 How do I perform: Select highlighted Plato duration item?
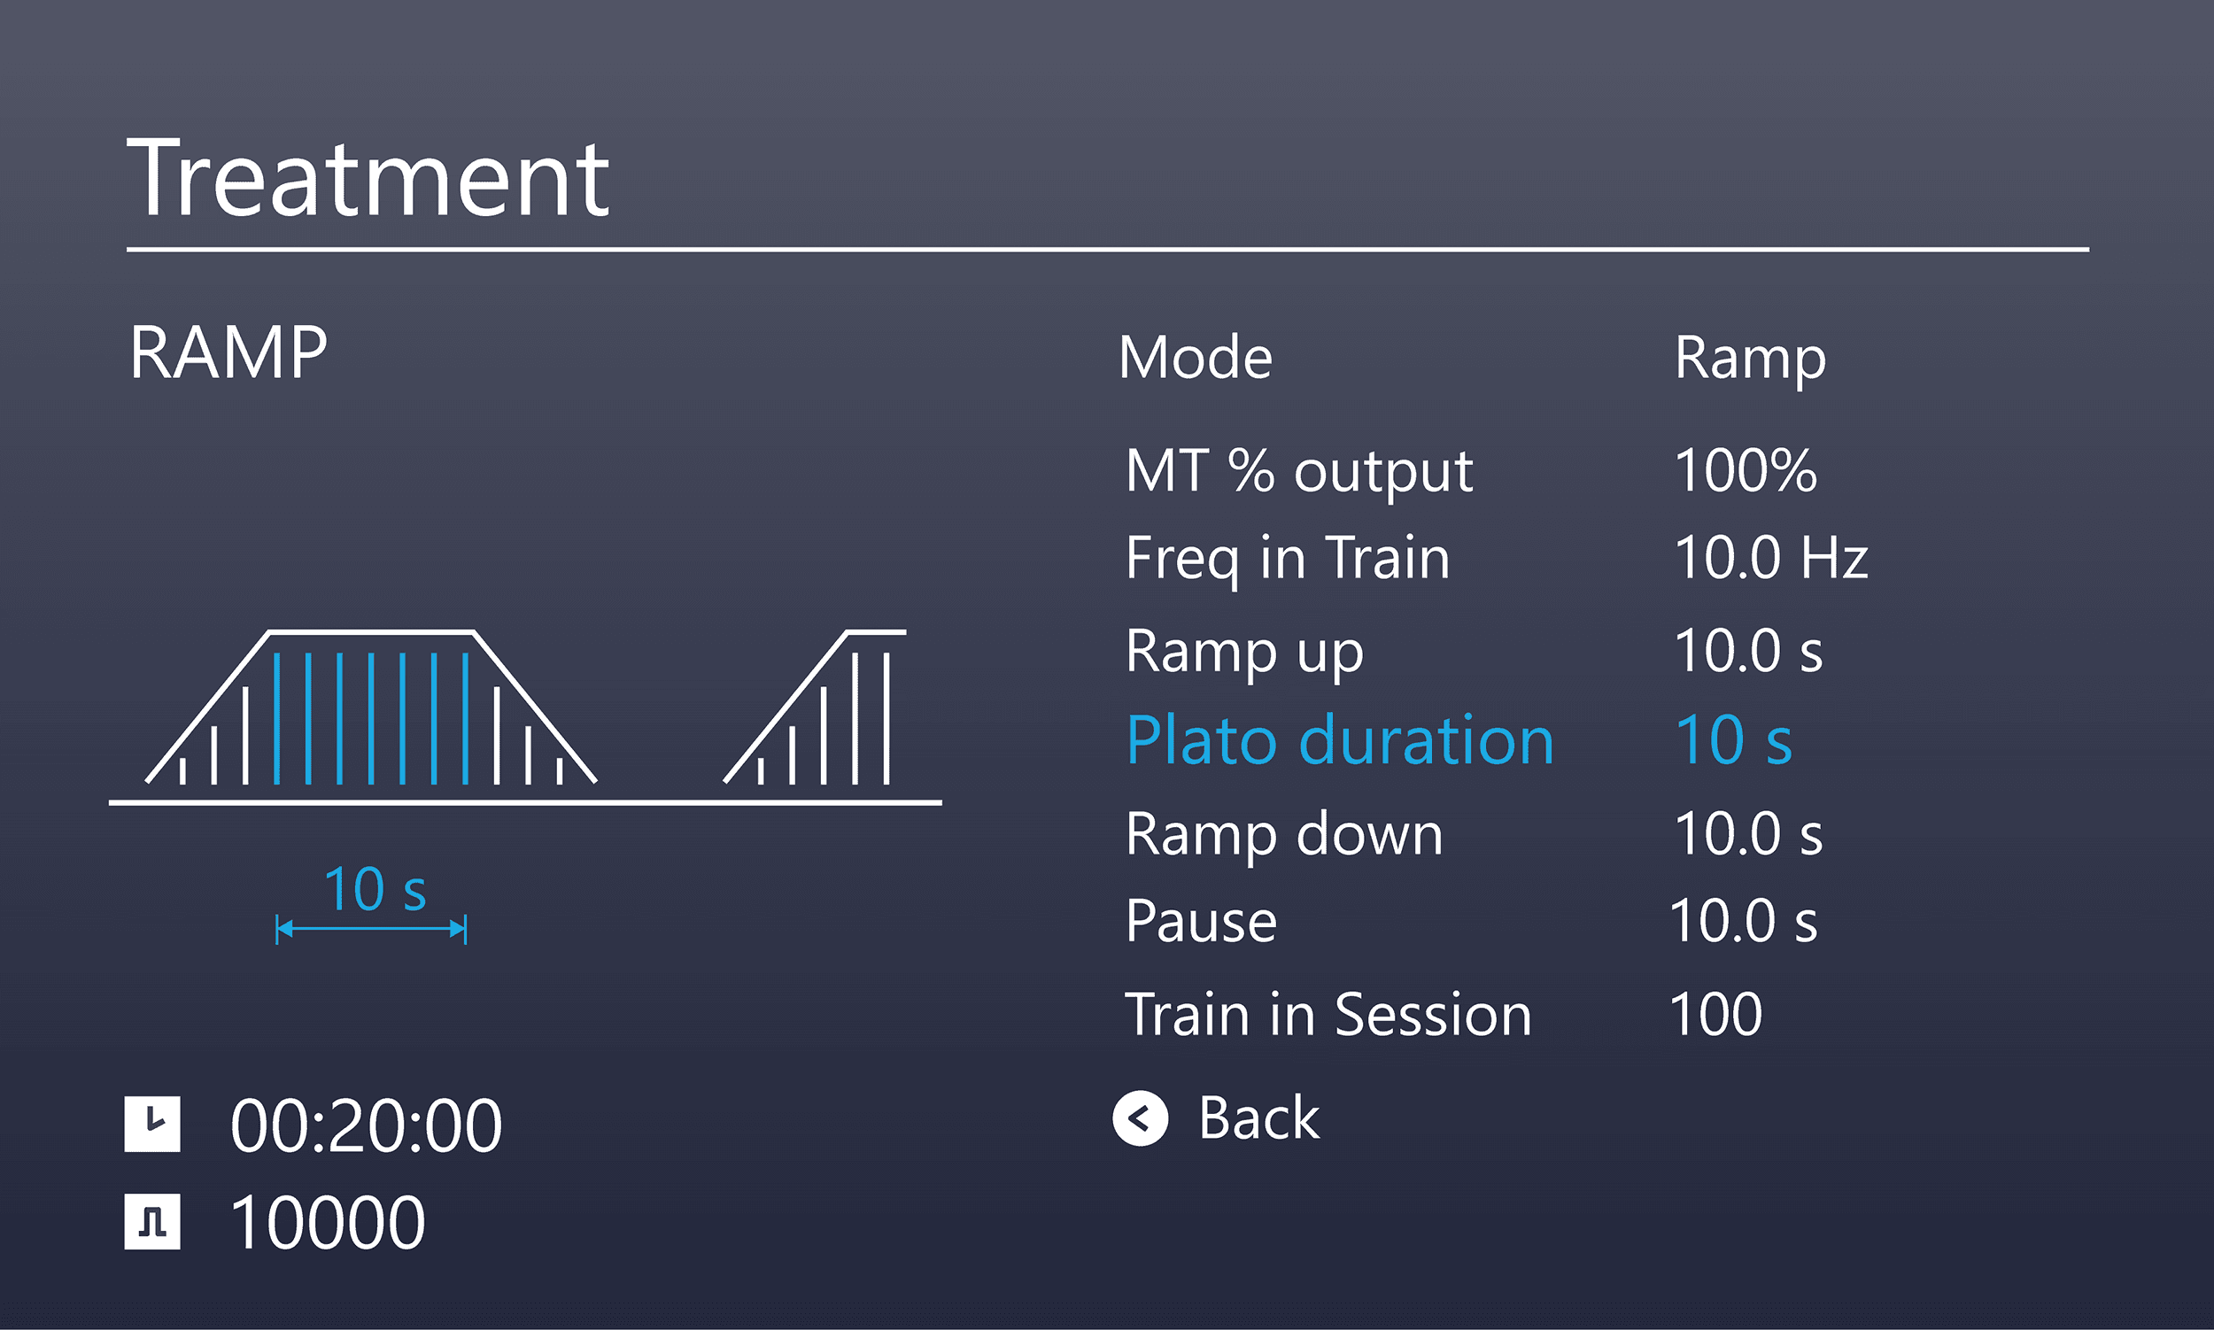(1459, 740)
